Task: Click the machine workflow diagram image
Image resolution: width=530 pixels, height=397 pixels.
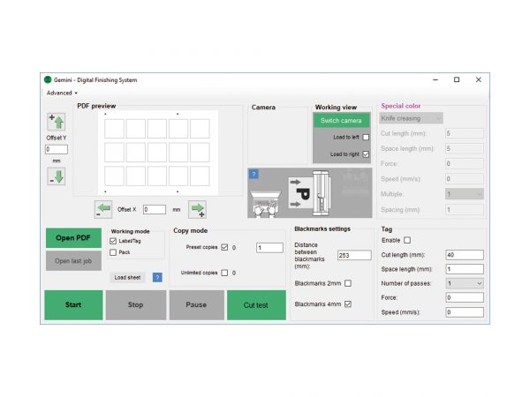Action: [309, 193]
